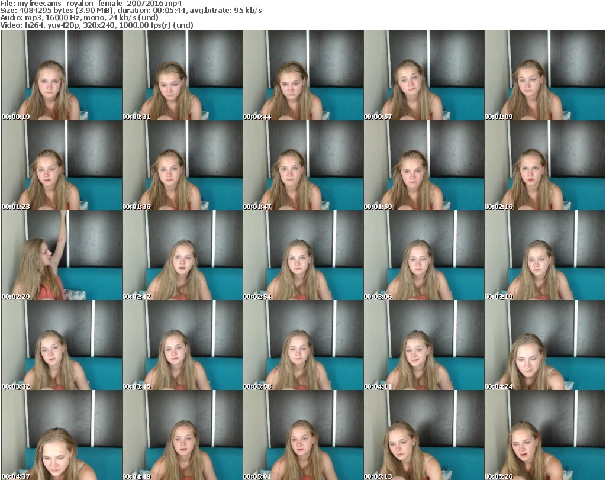
Task: Pick the 00:05:01 video frame
Action: pyautogui.click(x=303, y=435)
